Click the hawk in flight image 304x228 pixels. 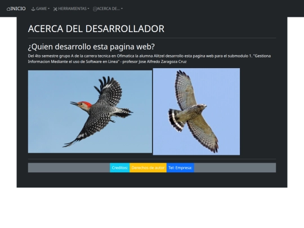(196, 111)
